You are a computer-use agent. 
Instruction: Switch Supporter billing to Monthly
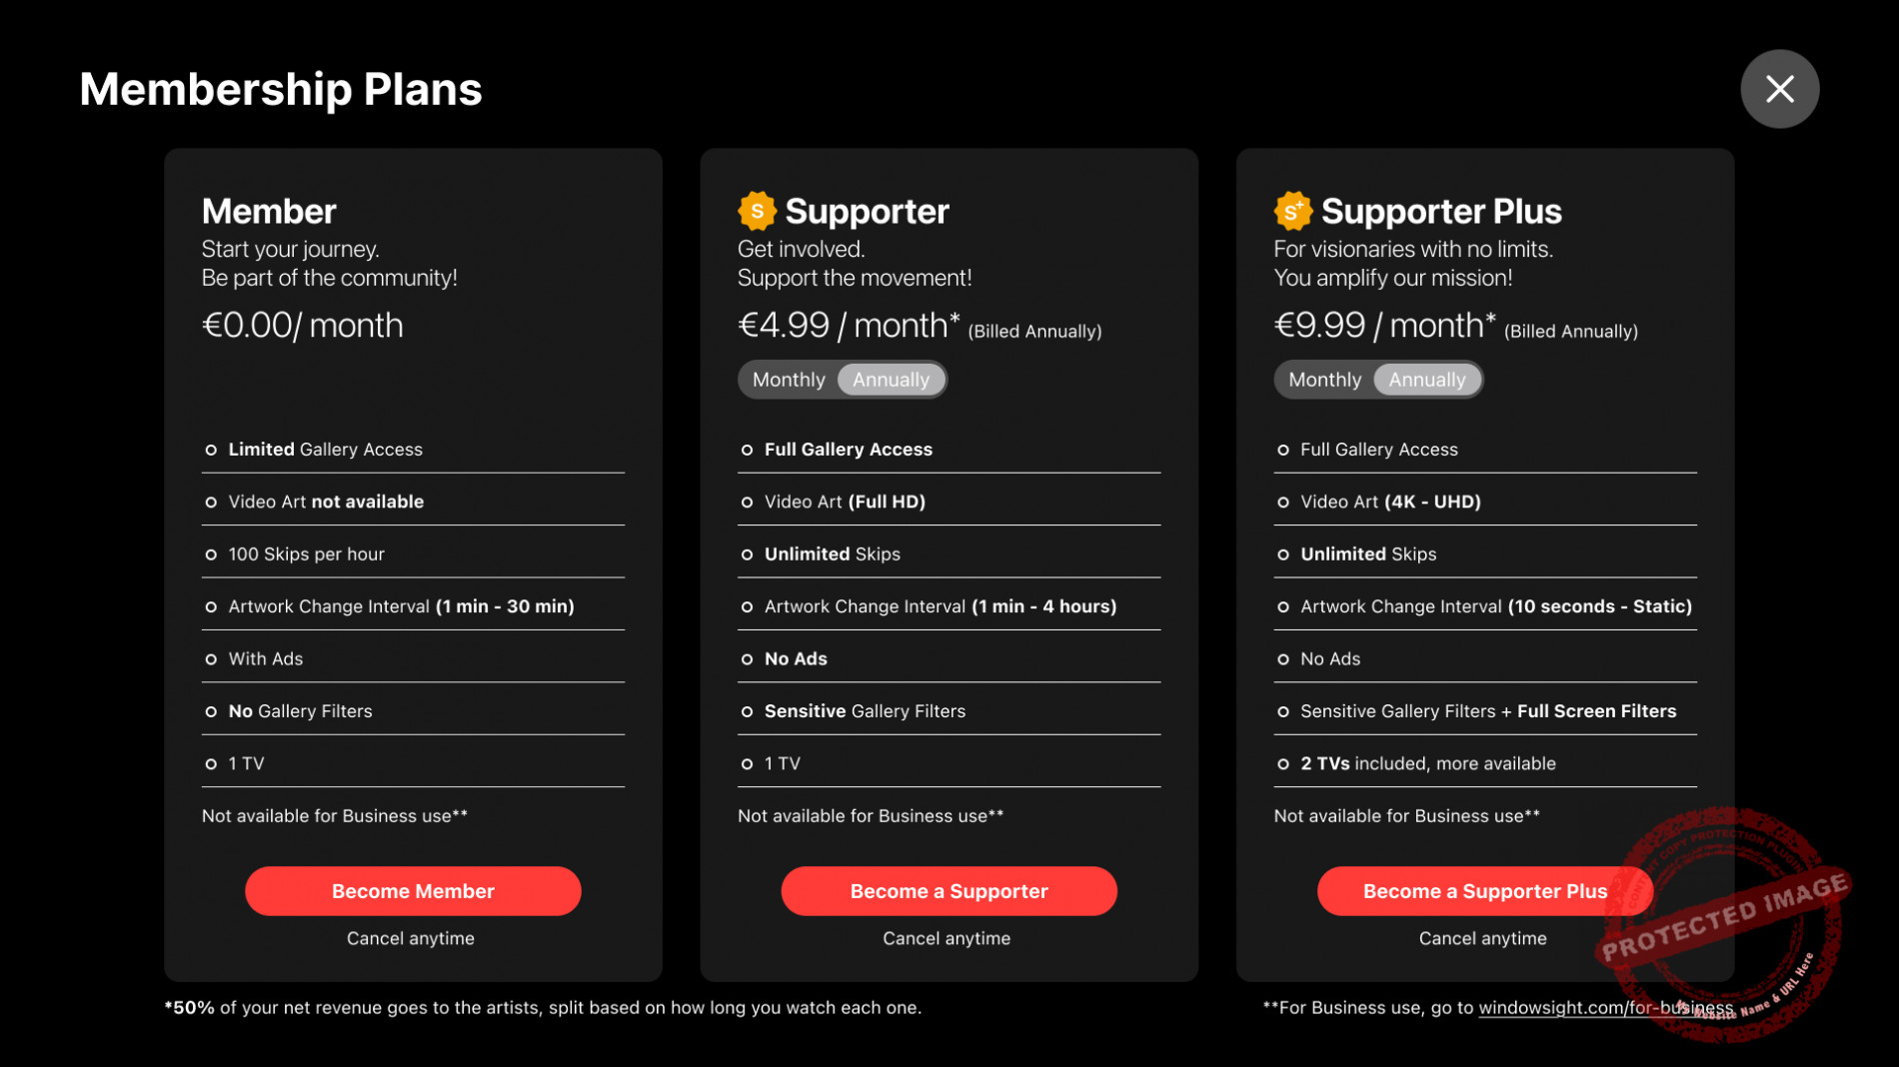pyautogui.click(x=789, y=380)
